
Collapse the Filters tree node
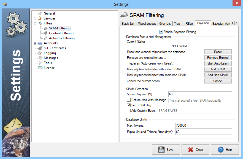coord(35,24)
